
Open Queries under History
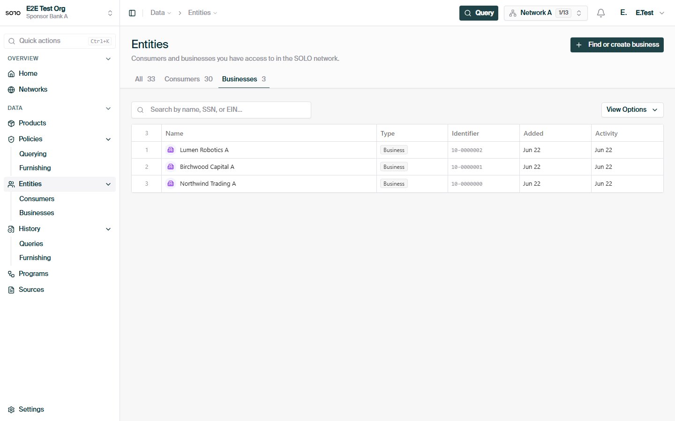point(31,244)
